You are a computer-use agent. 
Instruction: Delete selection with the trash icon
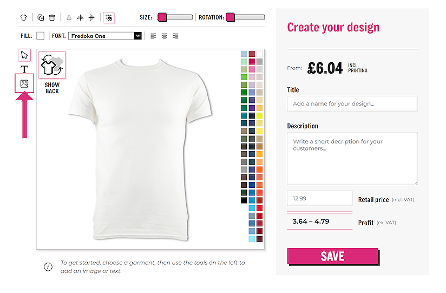[x=52, y=17]
